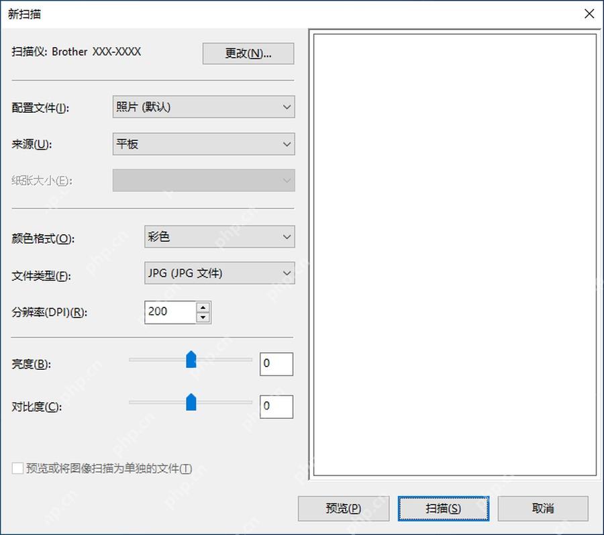
Task: Click the 分辨率 DPI input field showing 200
Action: pyautogui.click(x=170, y=312)
